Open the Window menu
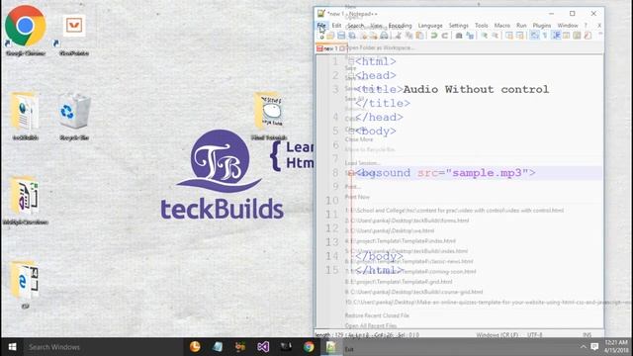 coord(568,26)
